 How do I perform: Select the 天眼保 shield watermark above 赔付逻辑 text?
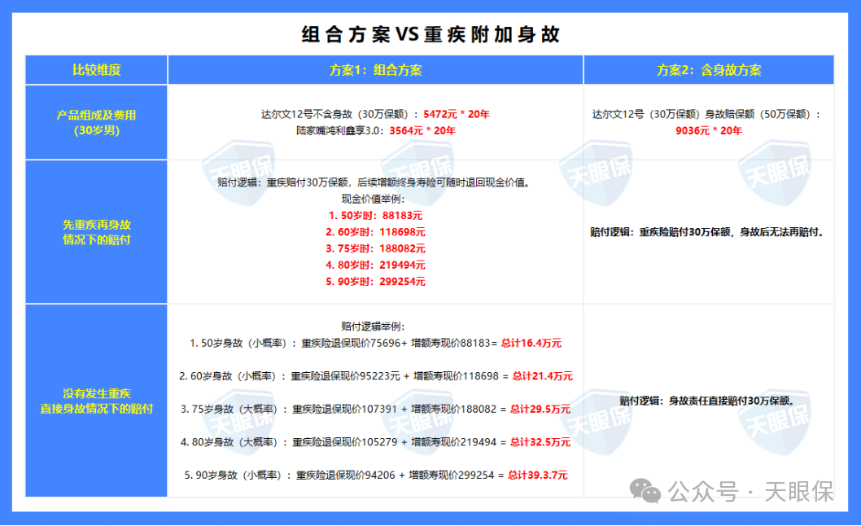pyautogui.click(x=595, y=173)
